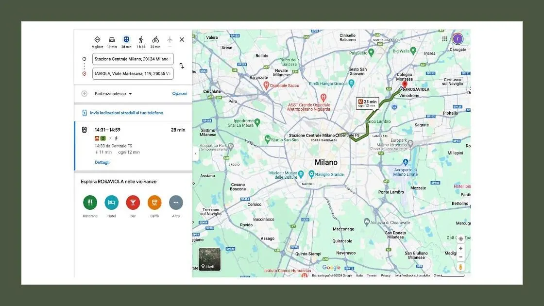The width and height of the screenshot is (544, 306).
Task: Click the Italia link in the map footer
Action: pos(359,275)
